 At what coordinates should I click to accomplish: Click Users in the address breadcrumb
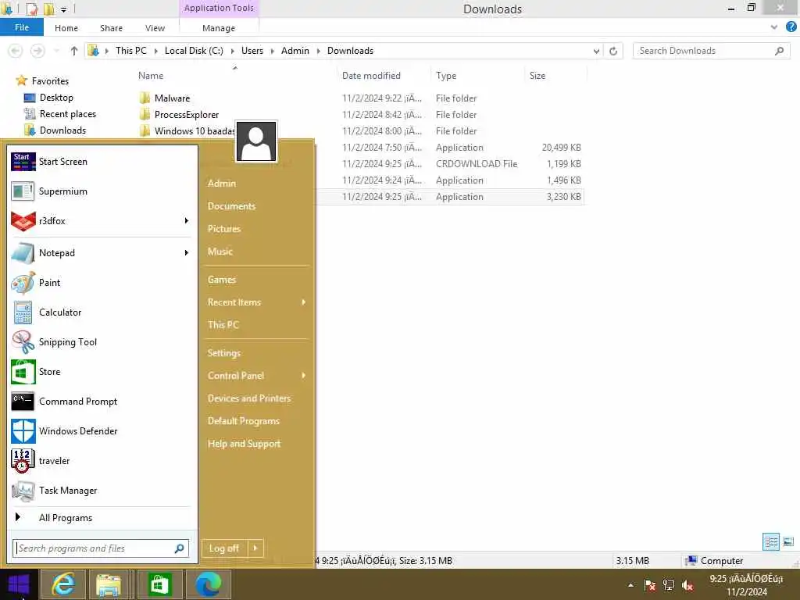click(x=252, y=51)
